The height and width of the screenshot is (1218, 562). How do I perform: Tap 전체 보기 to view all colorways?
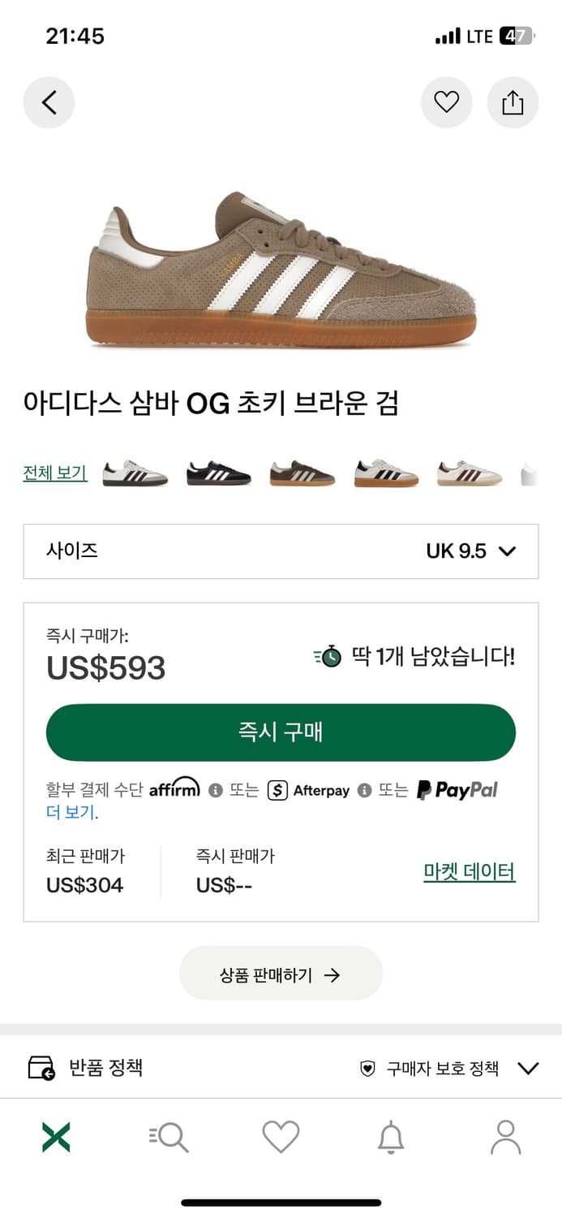pos(54,473)
